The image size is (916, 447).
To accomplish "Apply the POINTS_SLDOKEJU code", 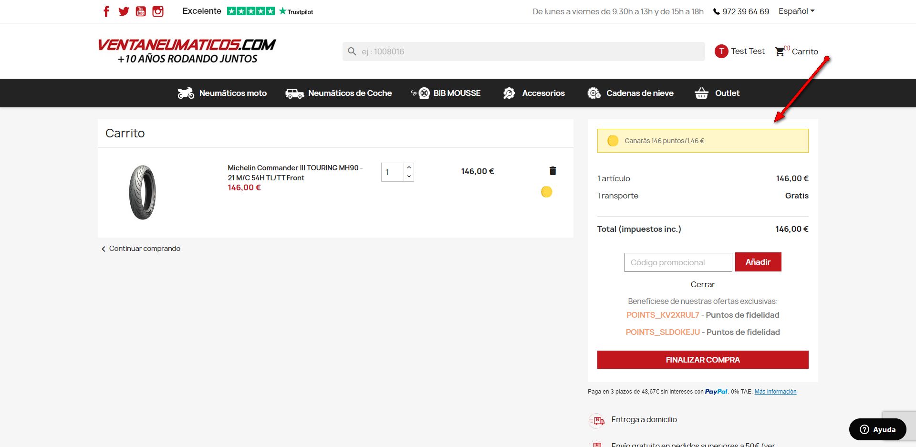I will pyautogui.click(x=663, y=332).
